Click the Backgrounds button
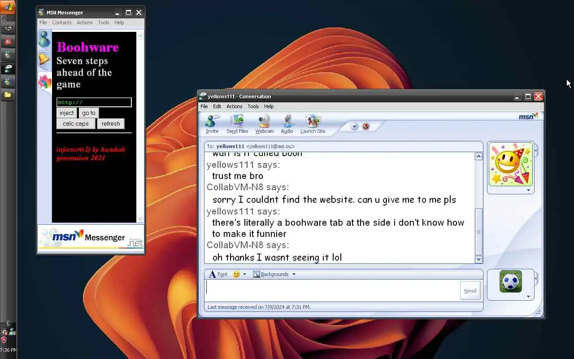This screenshot has width=574, height=359. 271,274
